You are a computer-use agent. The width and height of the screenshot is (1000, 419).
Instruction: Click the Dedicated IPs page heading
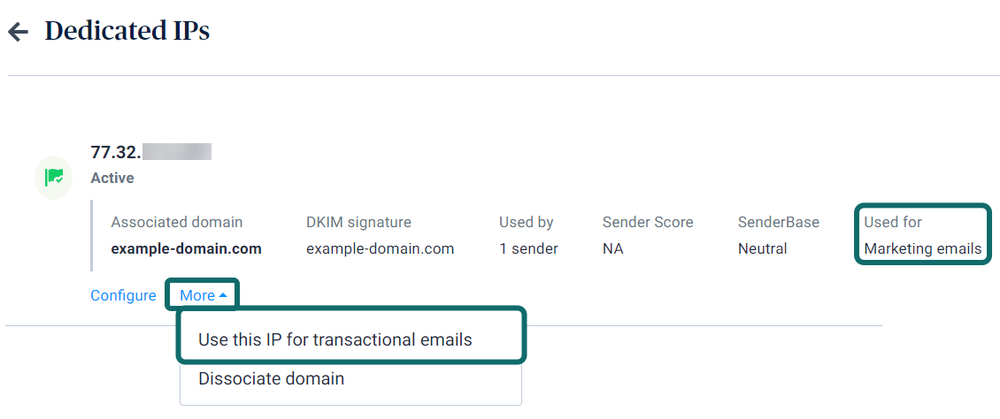point(127,31)
